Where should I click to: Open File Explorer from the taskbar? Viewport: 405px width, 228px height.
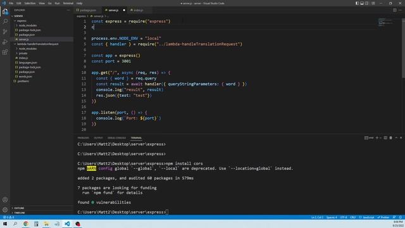pos(46,224)
